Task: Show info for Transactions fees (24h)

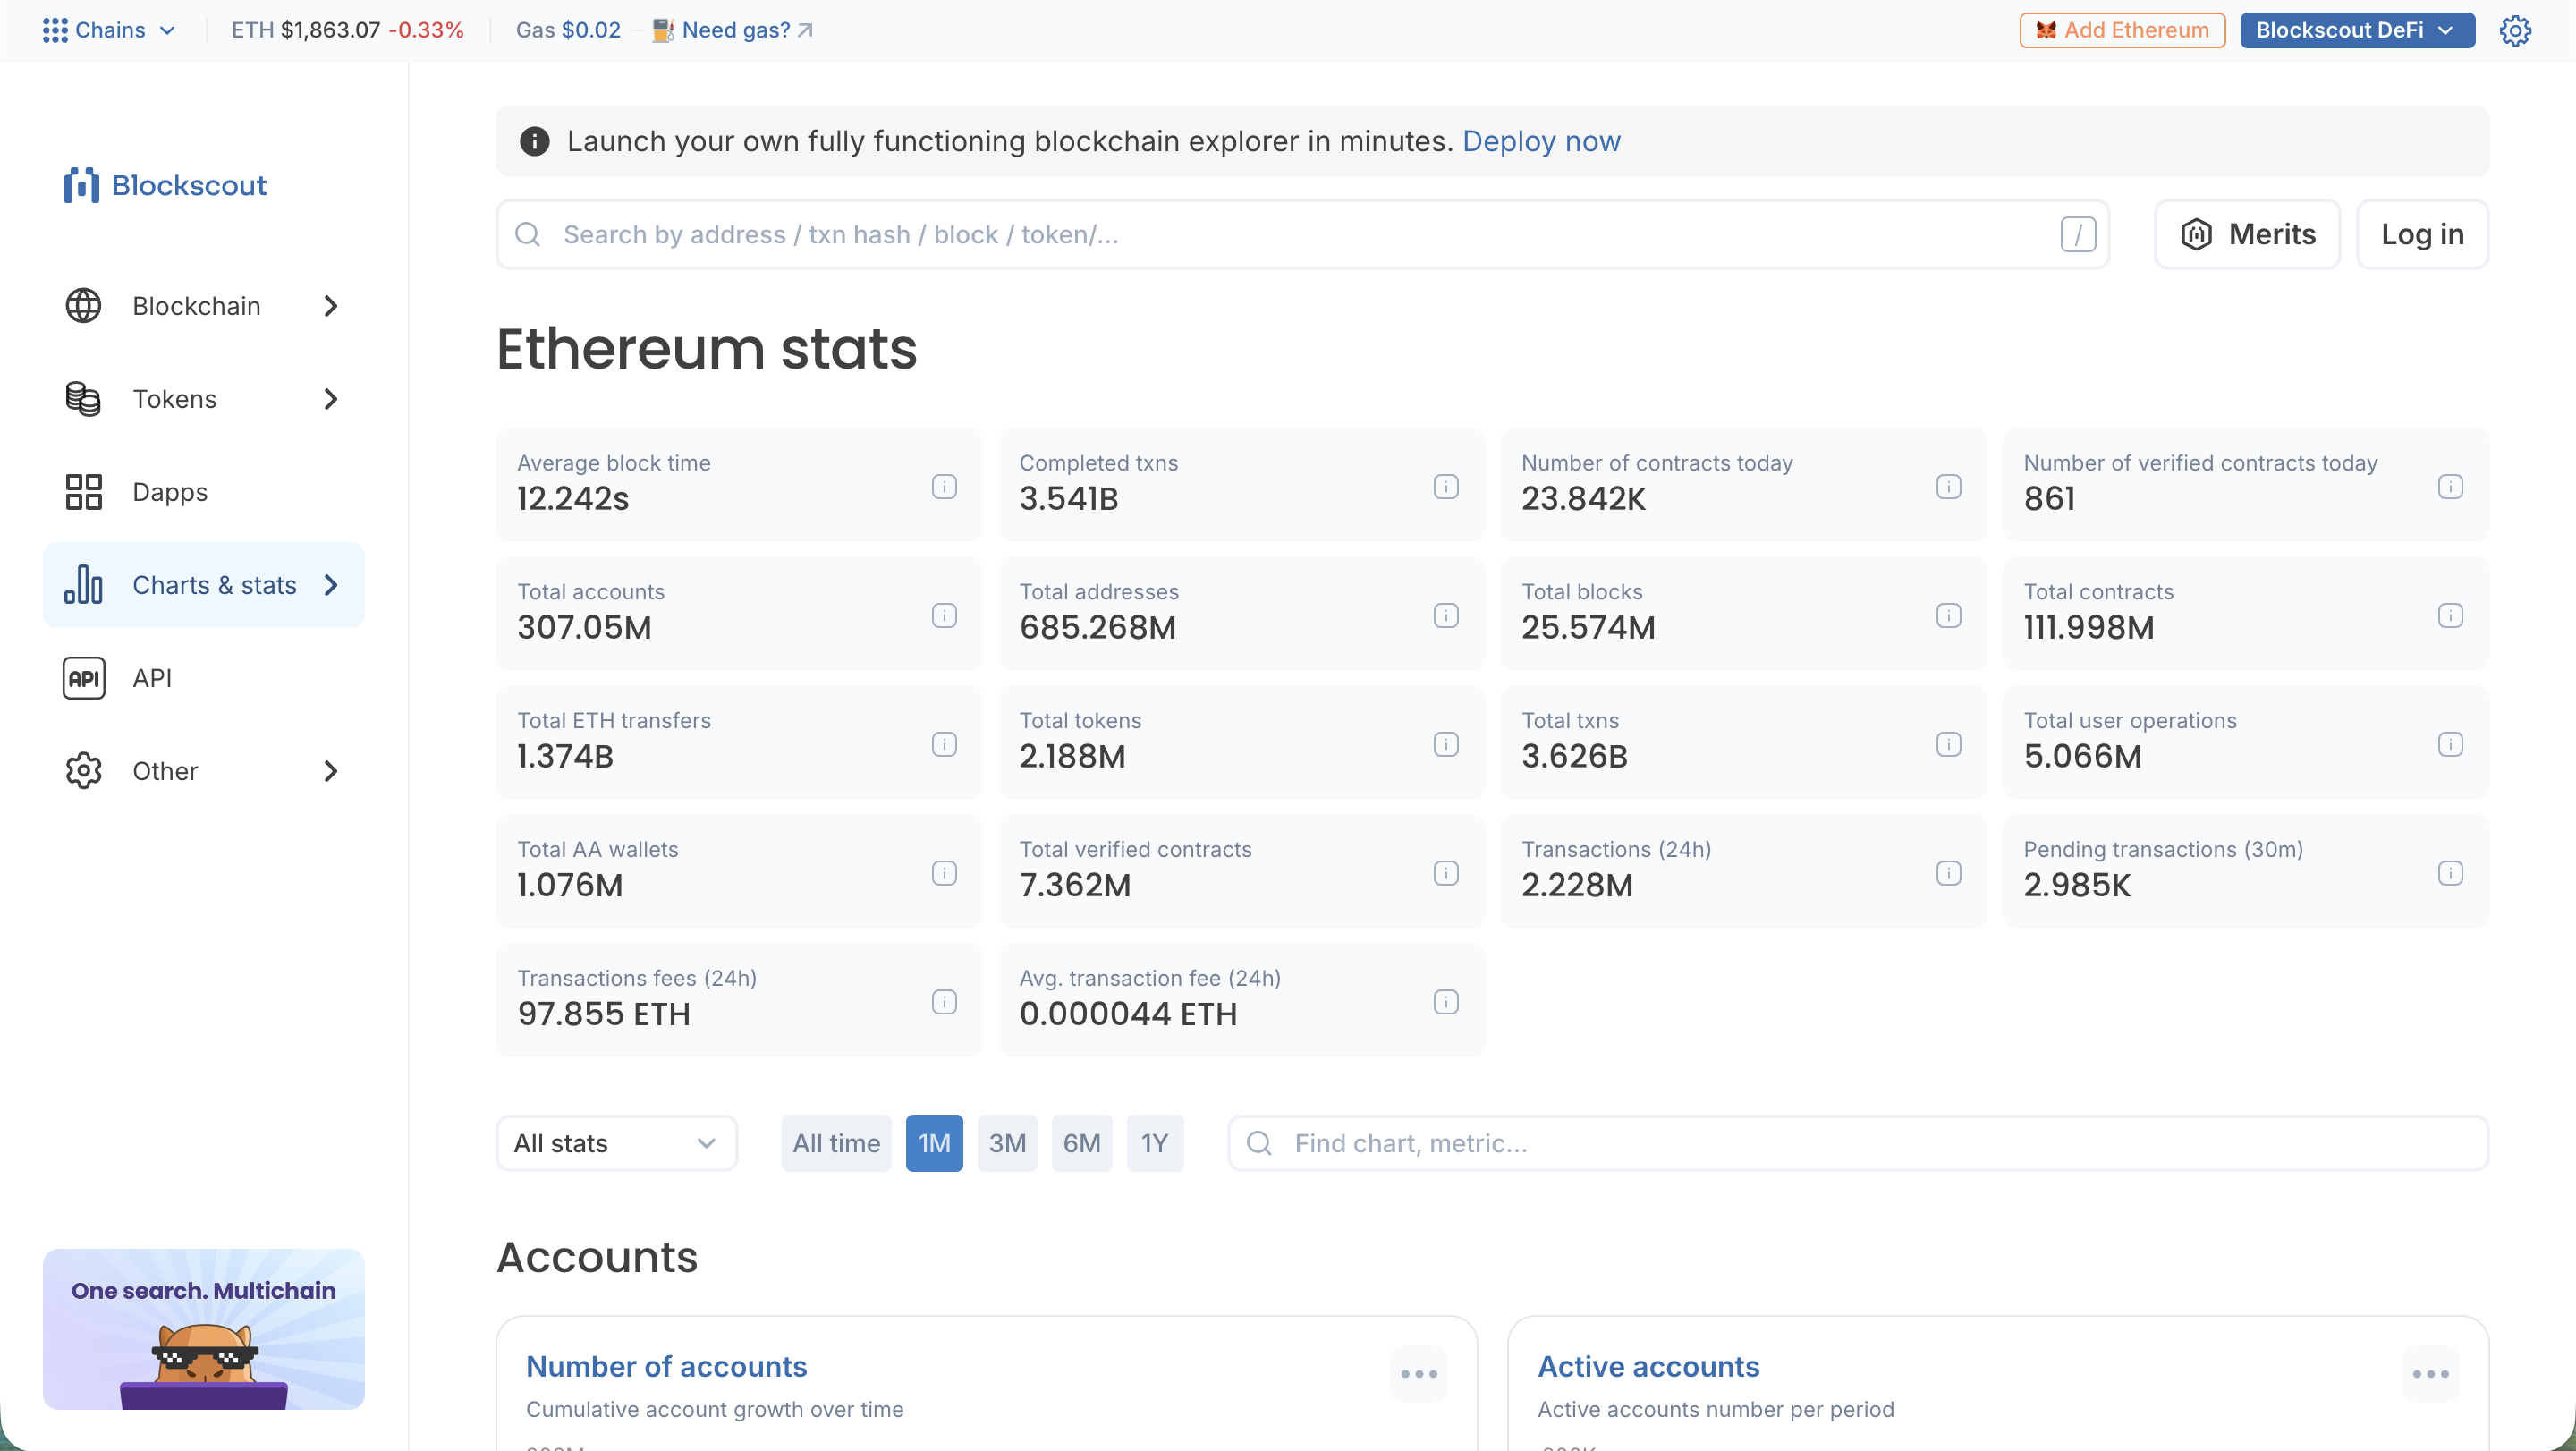Action: coord(944,1002)
